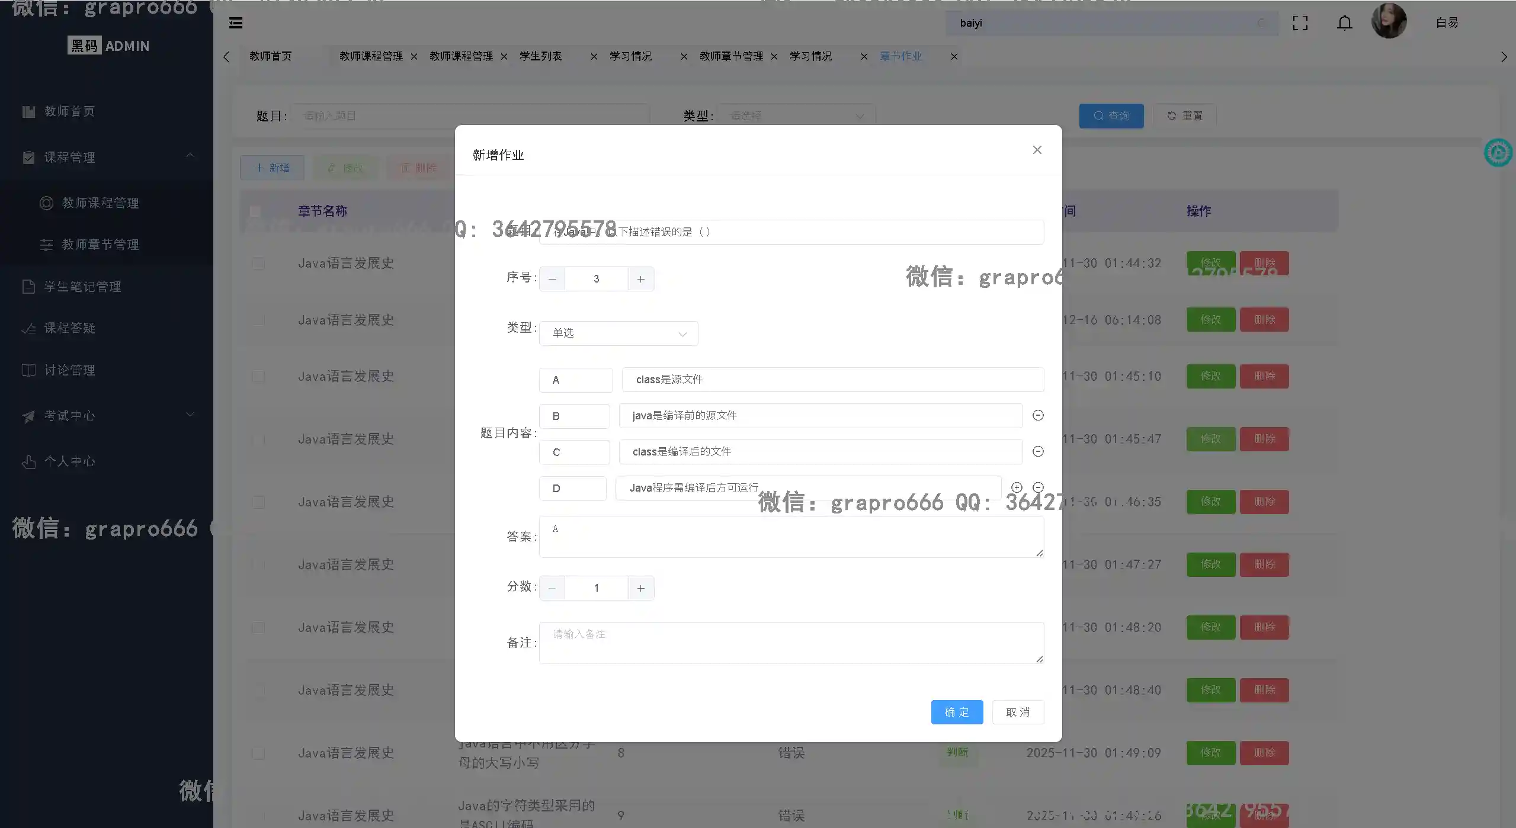Increase 序号 with plus stepper

pyautogui.click(x=640, y=279)
